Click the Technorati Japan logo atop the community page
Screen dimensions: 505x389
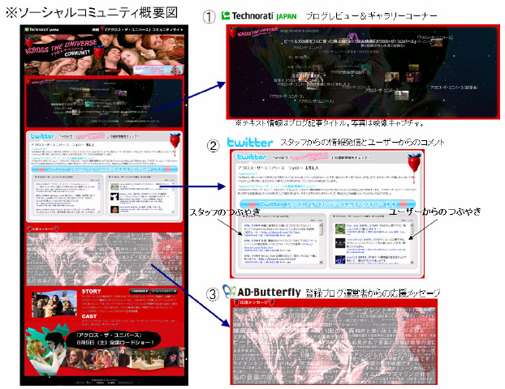tap(42, 29)
